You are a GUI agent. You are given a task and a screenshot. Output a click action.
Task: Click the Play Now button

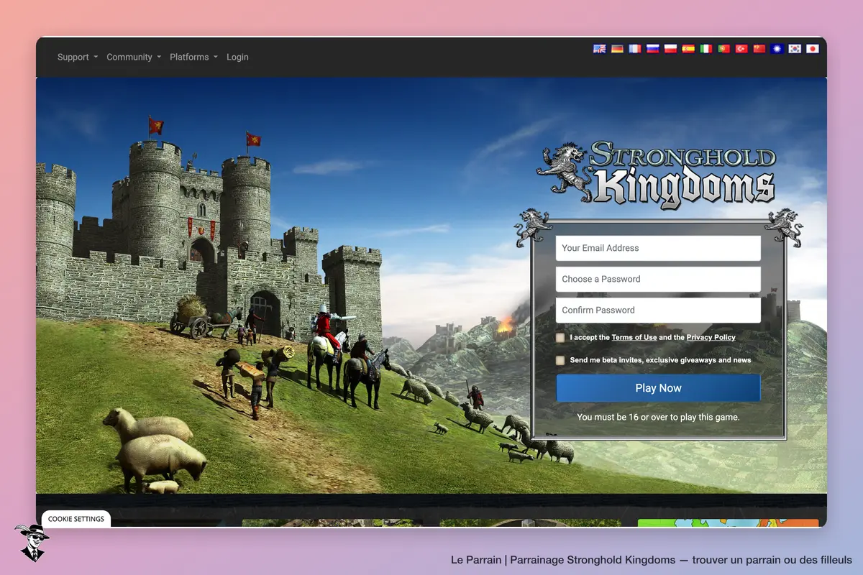click(x=658, y=388)
